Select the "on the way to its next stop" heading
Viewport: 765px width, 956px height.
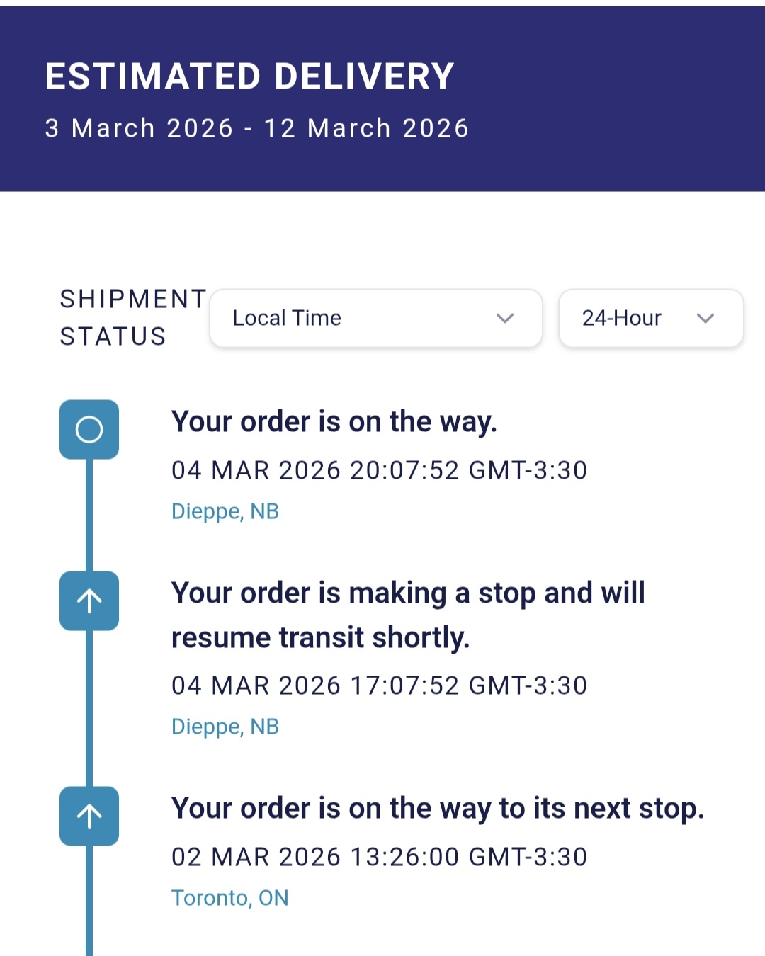pos(438,809)
